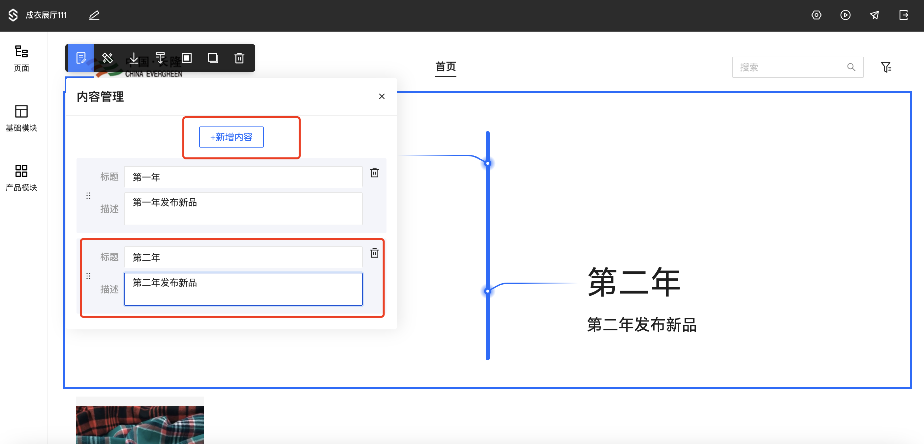Delete module with floating toolbar trash icon

(x=239, y=58)
